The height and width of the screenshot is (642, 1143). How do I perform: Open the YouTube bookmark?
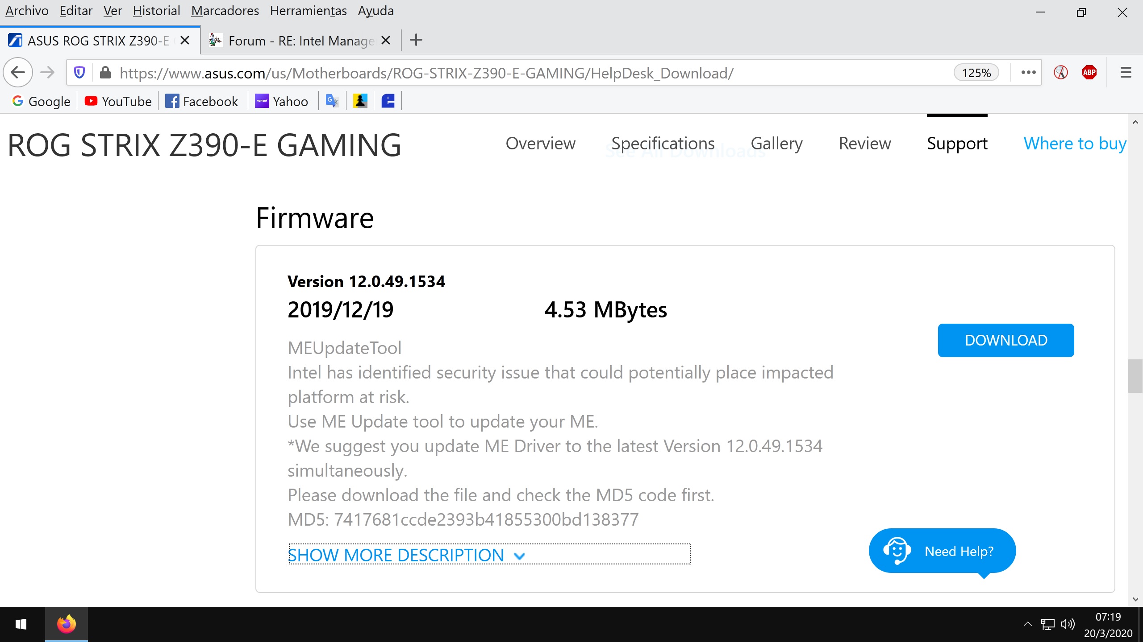click(118, 101)
